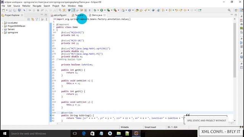Click the Coverage run toolbar icon

(108, 10)
